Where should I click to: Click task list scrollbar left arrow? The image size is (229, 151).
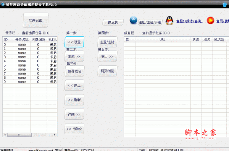[5, 135]
